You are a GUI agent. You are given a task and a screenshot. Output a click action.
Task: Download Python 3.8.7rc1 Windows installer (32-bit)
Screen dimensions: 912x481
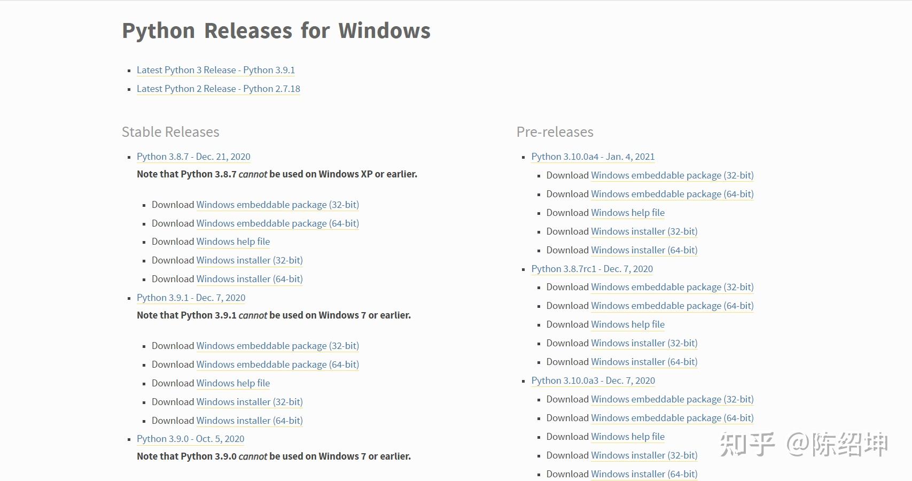coord(644,343)
